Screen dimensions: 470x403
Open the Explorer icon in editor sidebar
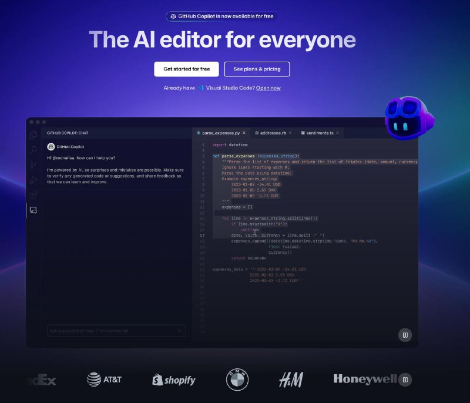33,135
